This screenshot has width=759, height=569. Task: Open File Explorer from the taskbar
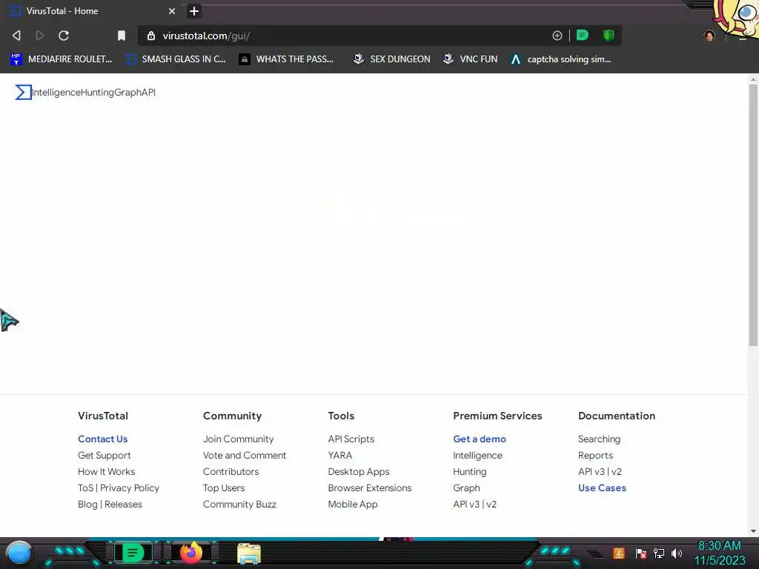coord(249,553)
